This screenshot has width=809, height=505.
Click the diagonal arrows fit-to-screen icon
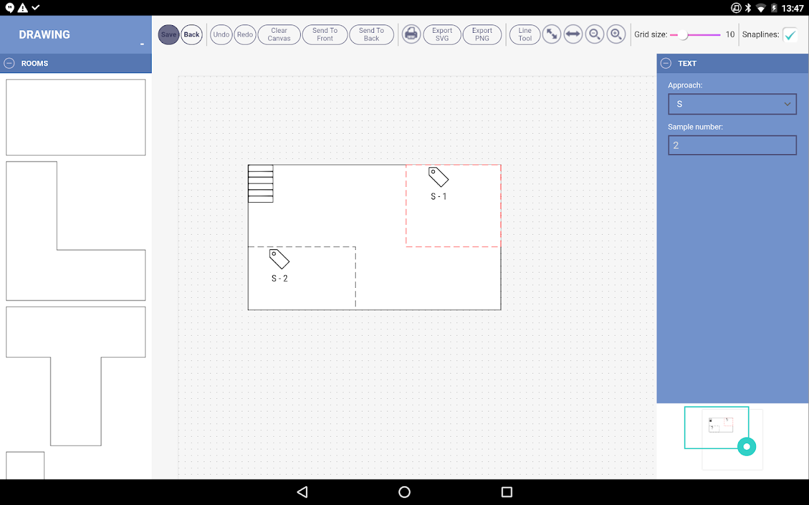(552, 34)
